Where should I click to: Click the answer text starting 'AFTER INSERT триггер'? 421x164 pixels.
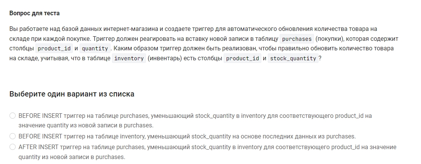pyautogui.click(x=207, y=152)
